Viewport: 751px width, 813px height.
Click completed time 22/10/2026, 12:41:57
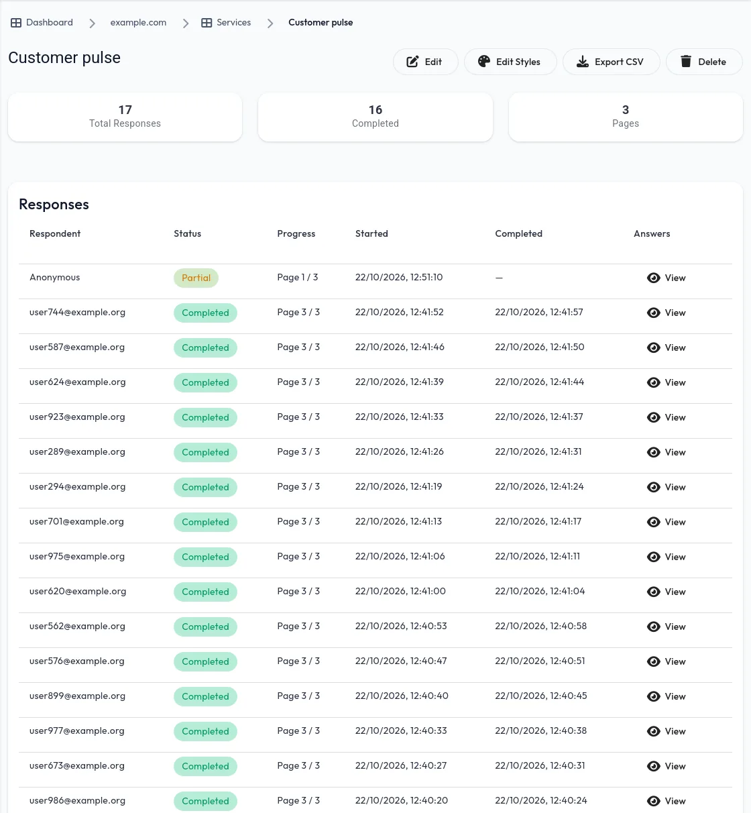pyautogui.click(x=539, y=313)
